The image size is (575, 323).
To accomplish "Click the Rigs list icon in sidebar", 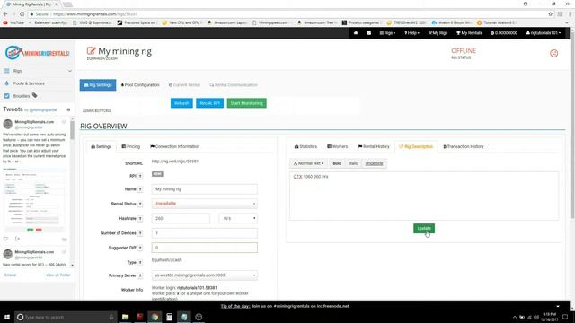I will point(6,71).
